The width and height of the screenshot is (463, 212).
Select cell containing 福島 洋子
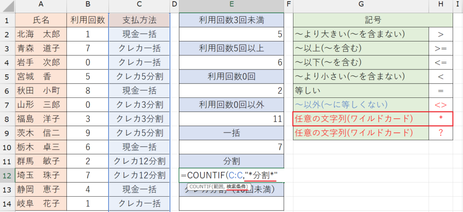[x=41, y=119]
